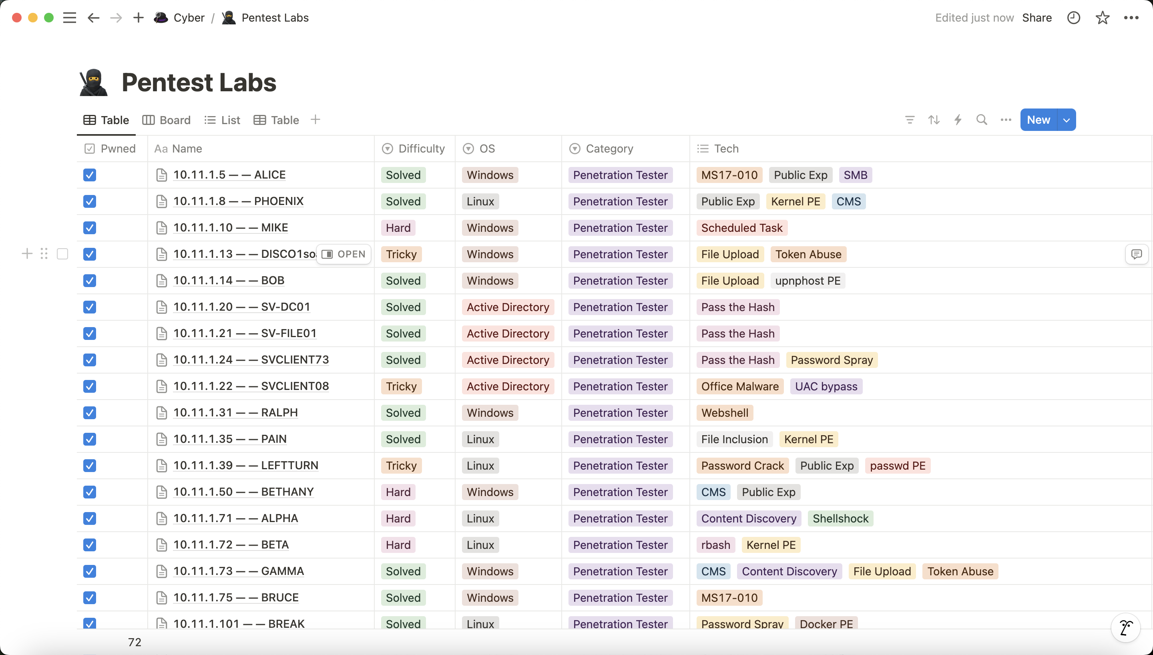Open the sidebar hamburger menu

click(69, 18)
